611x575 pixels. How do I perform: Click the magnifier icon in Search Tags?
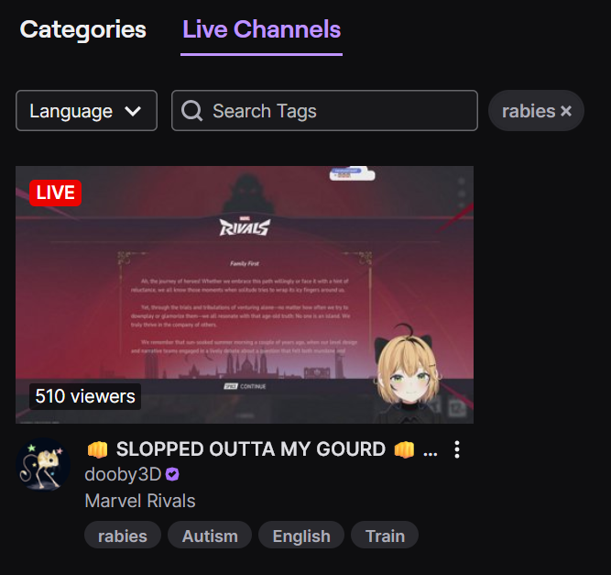[192, 111]
